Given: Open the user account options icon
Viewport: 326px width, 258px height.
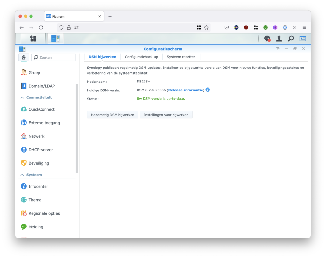Looking at the screenshot, I should click(x=279, y=39).
